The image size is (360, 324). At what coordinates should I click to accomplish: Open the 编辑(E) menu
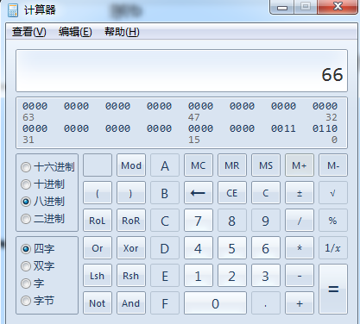pyautogui.click(x=75, y=32)
